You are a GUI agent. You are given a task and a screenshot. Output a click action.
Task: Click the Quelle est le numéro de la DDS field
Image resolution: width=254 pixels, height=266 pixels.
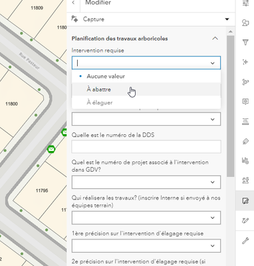[x=146, y=146]
